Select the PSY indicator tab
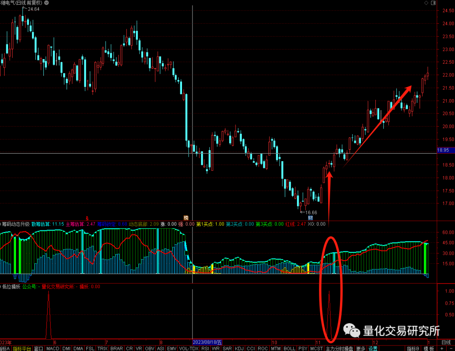The height and width of the screenshot is (351, 455). point(302,348)
